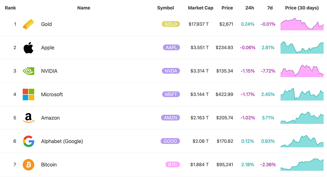Click the $422.99 price cell
Screen dimensions: 327x177
click(225, 94)
